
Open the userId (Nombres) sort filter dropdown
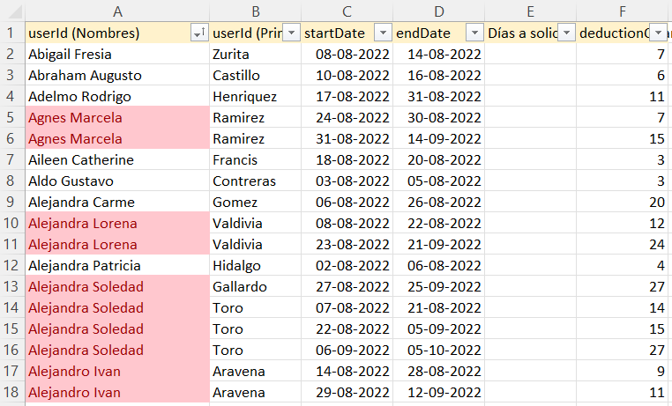[x=199, y=33]
